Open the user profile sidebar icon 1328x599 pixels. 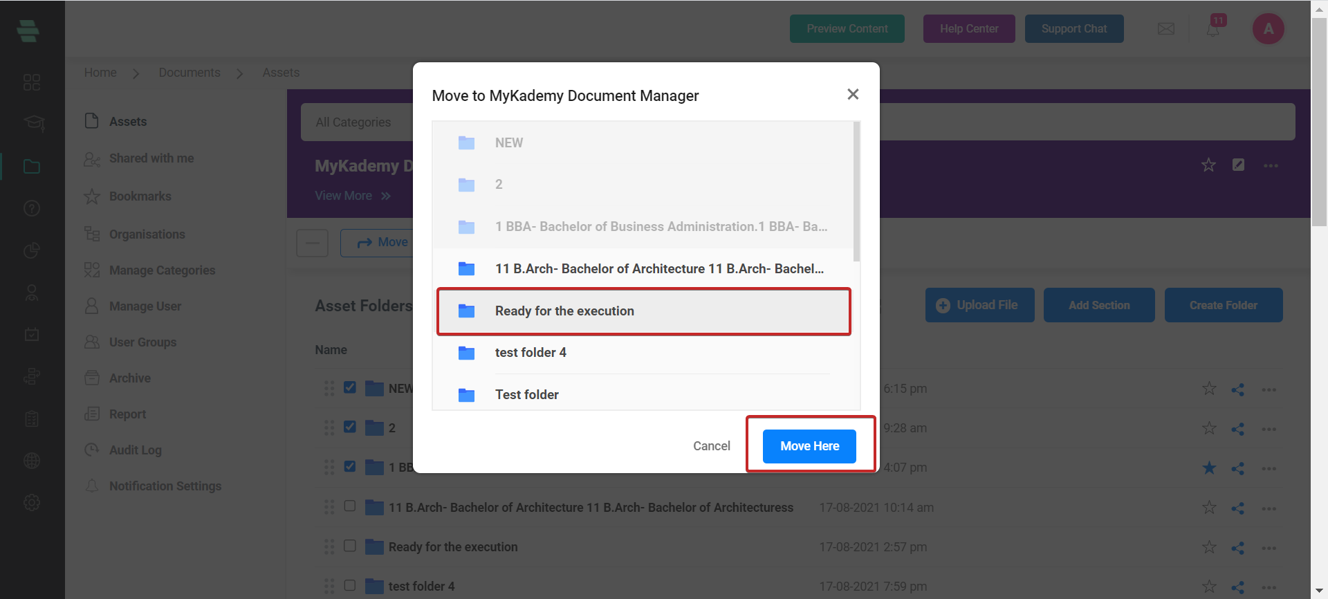(32, 293)
